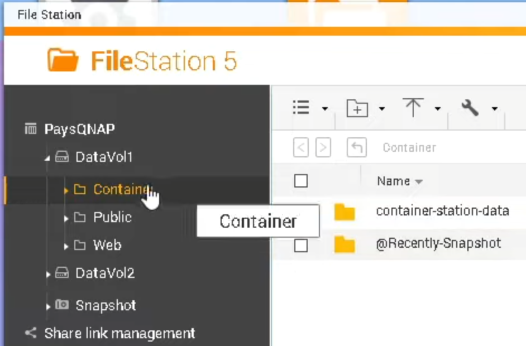526x346 pixels.
Task: Click the container-station-data folder icon
Action: 345,212
